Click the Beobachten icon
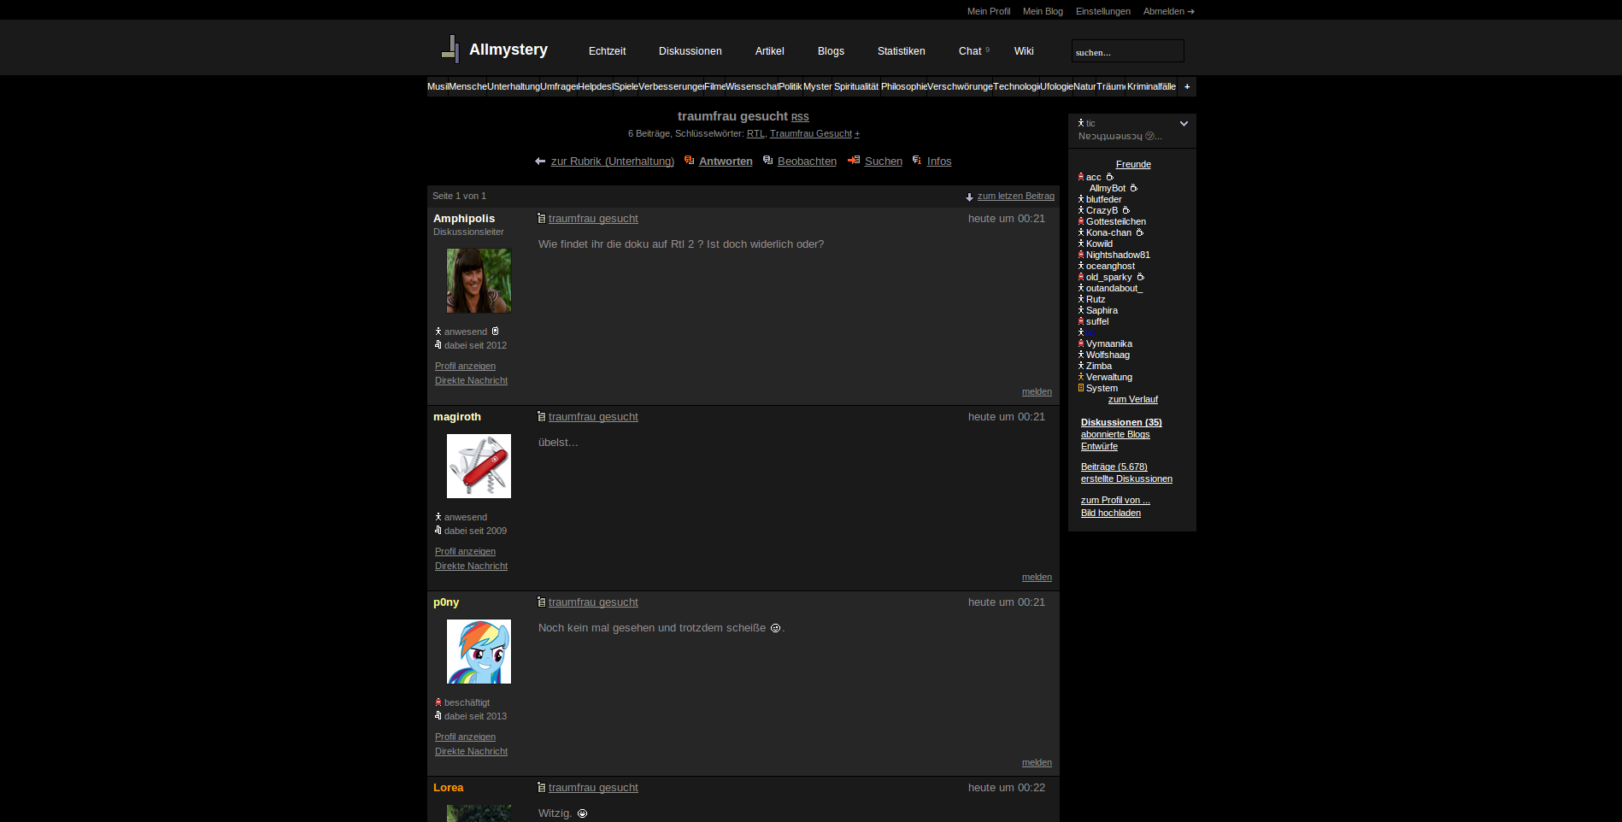The height and width of the screenshot is (822, 1622). pos(767,161)
